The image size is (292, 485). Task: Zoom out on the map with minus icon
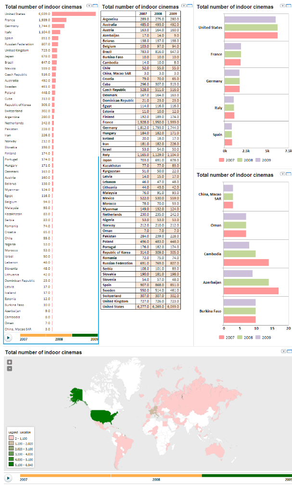pyautogui.click(x=10, y=368)
